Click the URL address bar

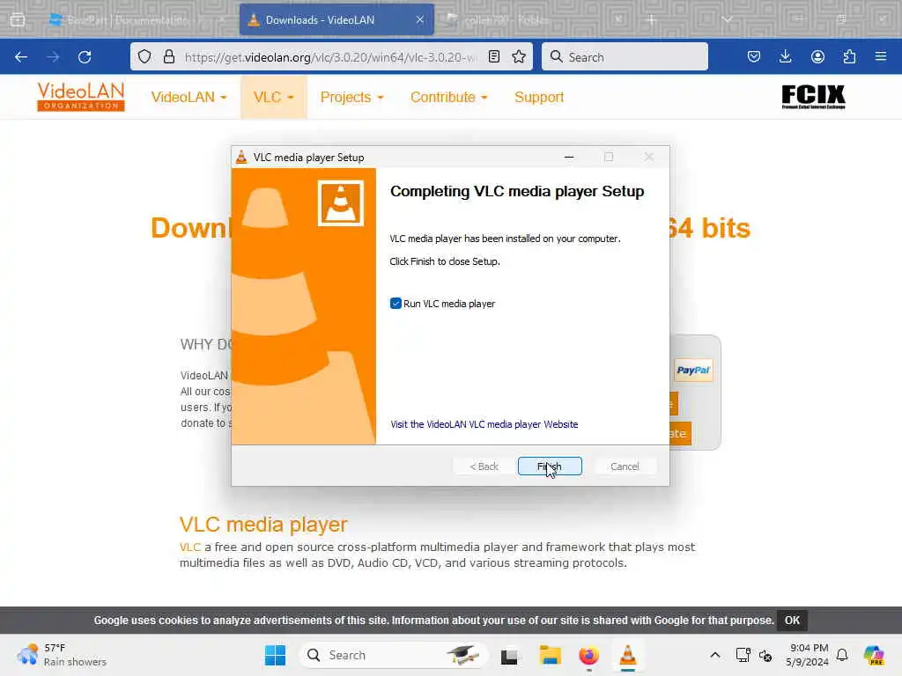tap(331, 57)
